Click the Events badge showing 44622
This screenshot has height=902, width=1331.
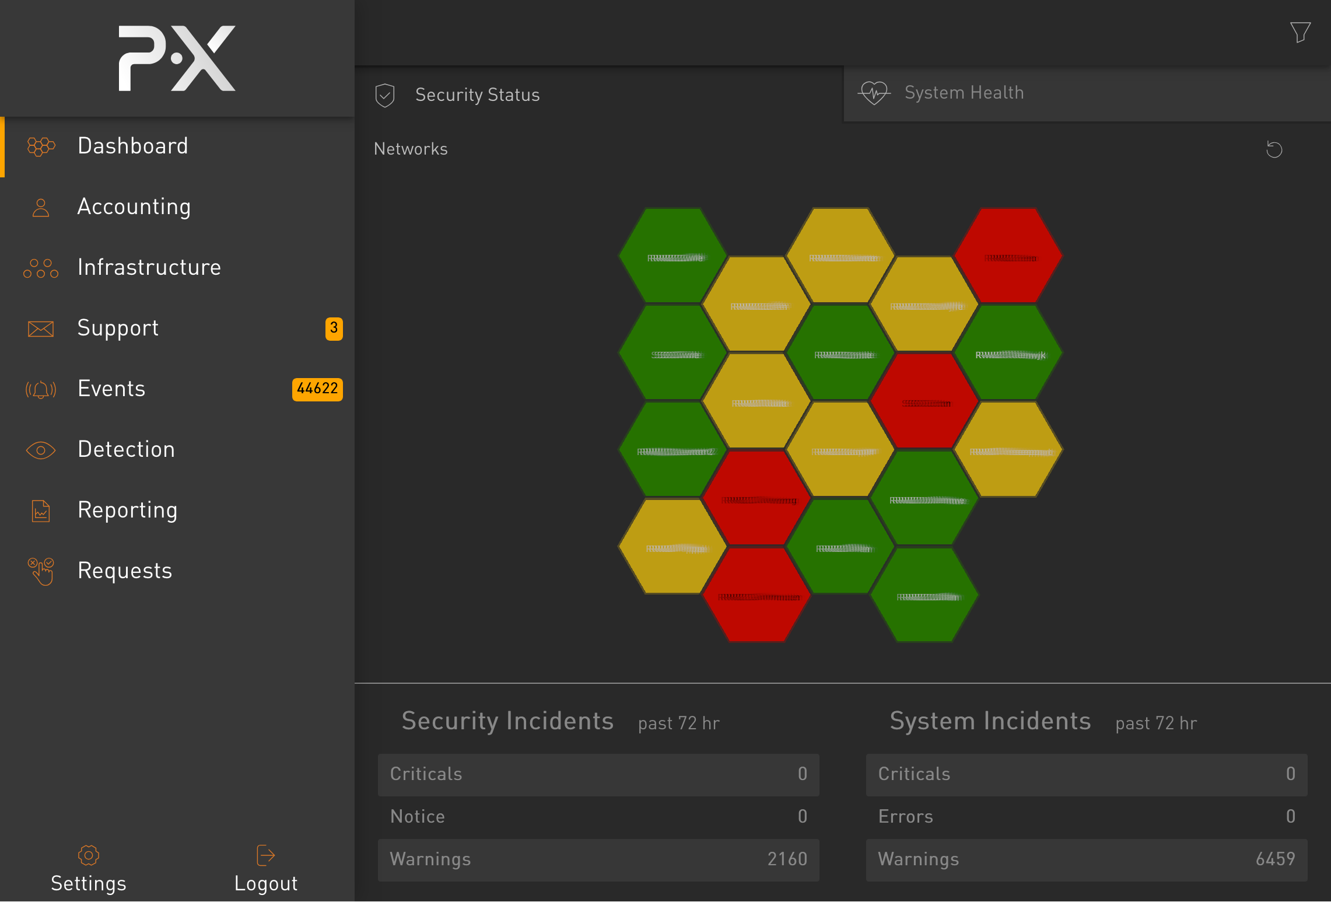pos(317,389)
